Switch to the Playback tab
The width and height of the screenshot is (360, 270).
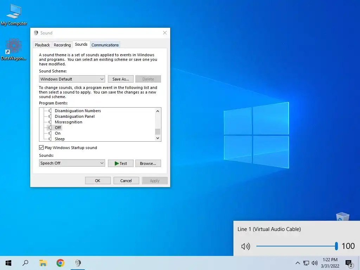42,45
